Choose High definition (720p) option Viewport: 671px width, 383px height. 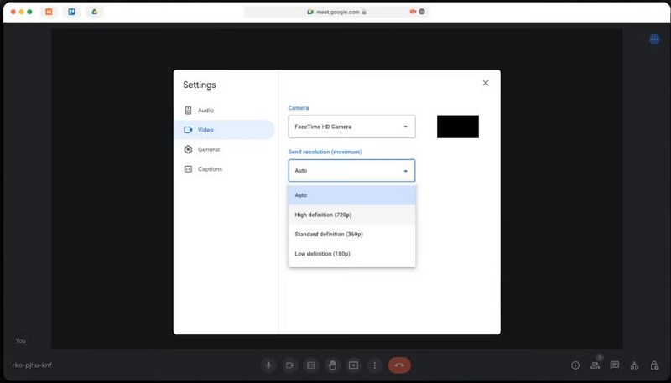[351, 215]
